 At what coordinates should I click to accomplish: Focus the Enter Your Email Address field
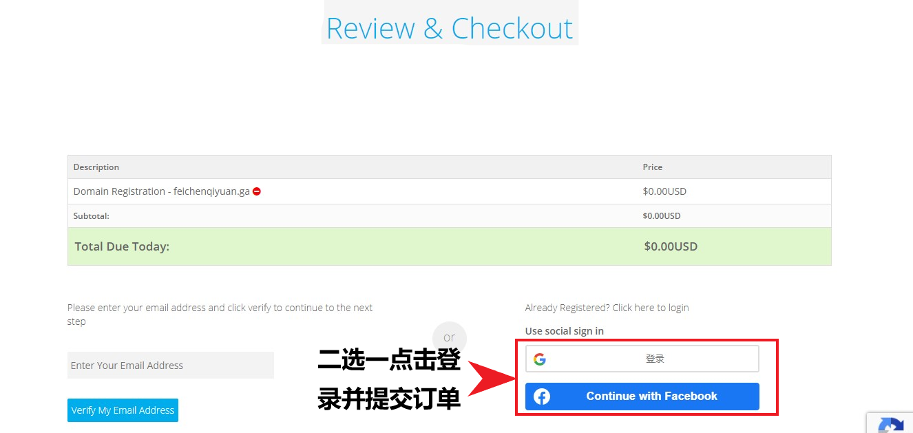pyautogui.click(x=171, y=366)
